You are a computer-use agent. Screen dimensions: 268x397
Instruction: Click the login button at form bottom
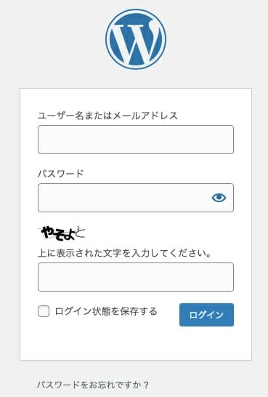coord(206,315)
